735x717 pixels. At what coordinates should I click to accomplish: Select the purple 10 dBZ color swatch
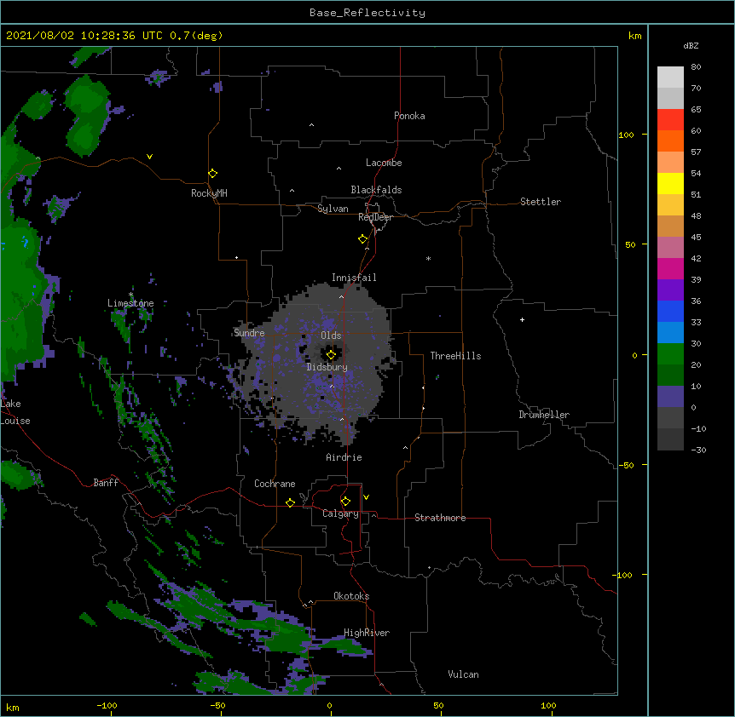(670, 397)
